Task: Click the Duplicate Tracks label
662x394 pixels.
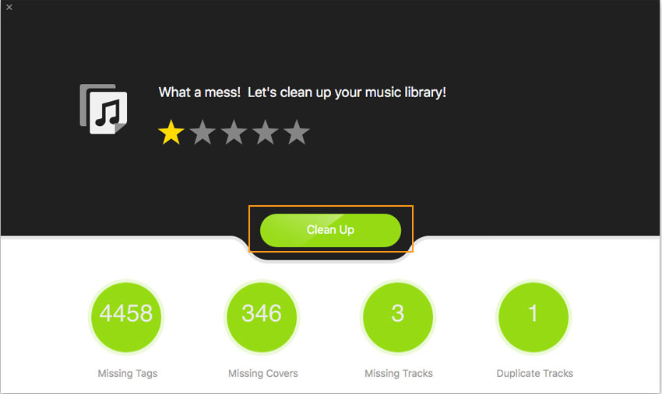Action: [534, 373]
